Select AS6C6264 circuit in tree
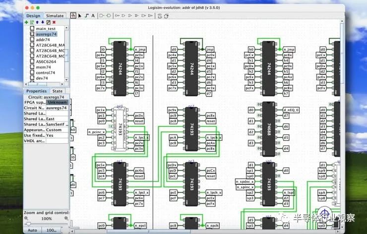Screen dimensions: 367x234 pyautogui.click(x=46, y=61)
